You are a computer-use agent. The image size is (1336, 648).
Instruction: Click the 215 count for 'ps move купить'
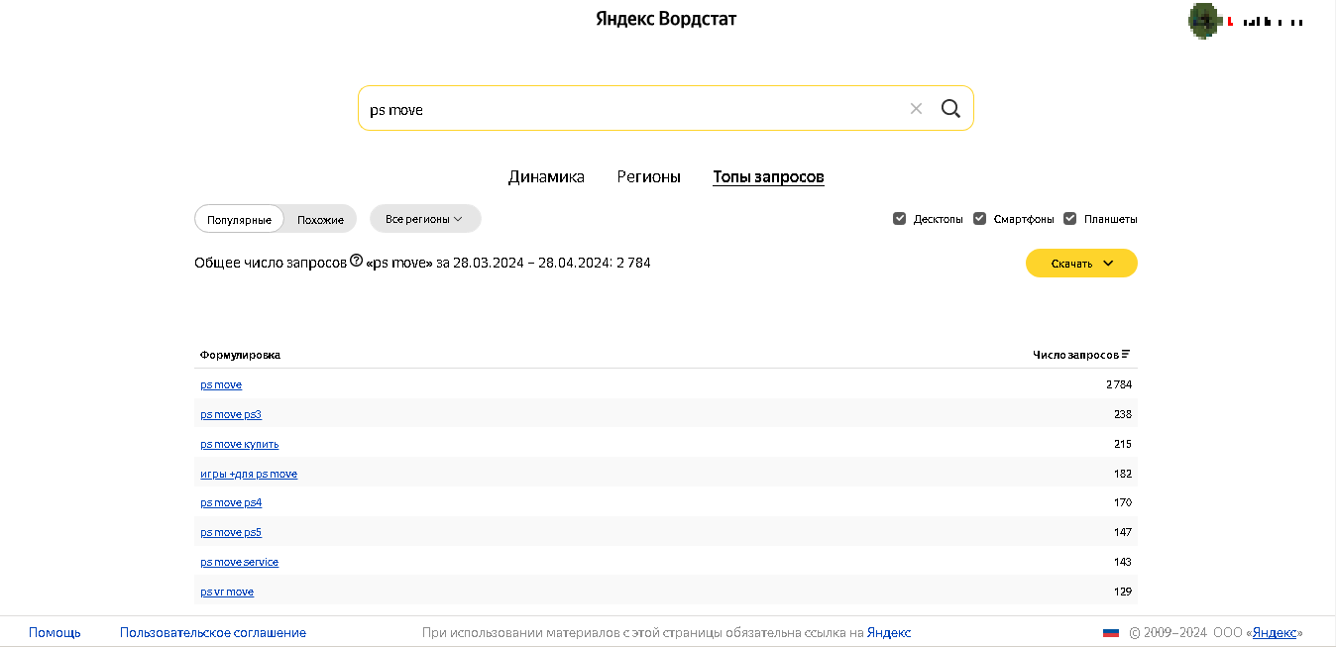coord(1123,444)
